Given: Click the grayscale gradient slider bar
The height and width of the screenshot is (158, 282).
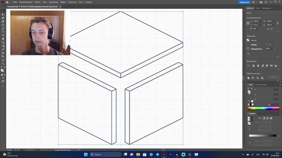Looking at the screenshot, I should pos(263,136).
